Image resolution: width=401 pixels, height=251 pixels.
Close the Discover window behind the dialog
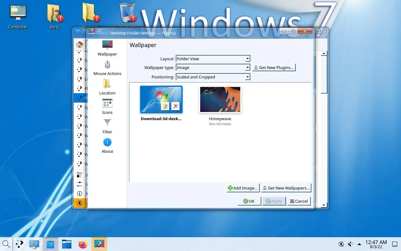(319, 31)
